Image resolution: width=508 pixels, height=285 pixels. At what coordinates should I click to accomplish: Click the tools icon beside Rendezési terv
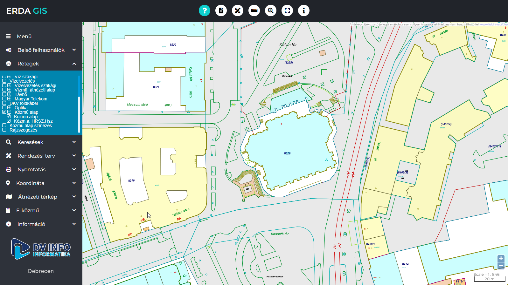pos(9,156)
